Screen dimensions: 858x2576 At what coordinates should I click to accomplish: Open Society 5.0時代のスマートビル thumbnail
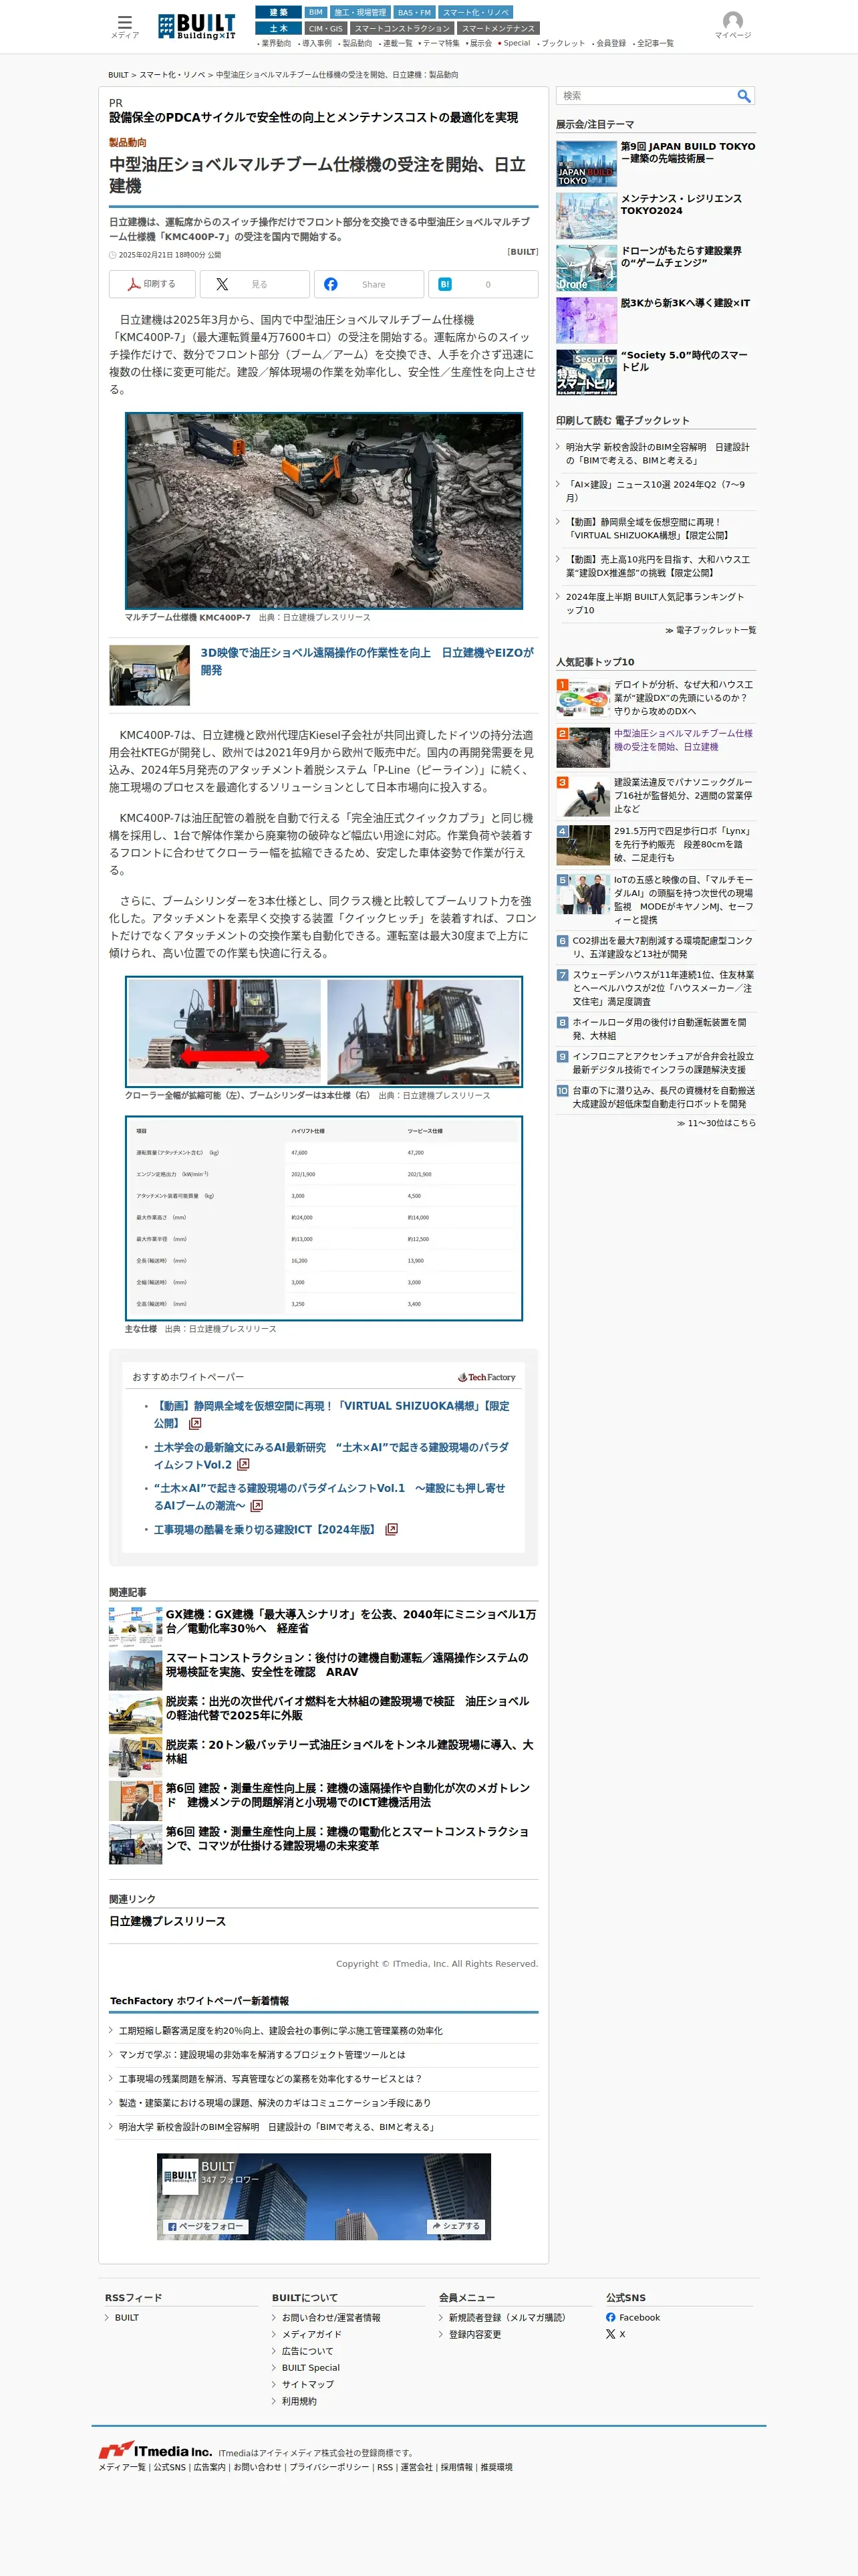[586, 372]
